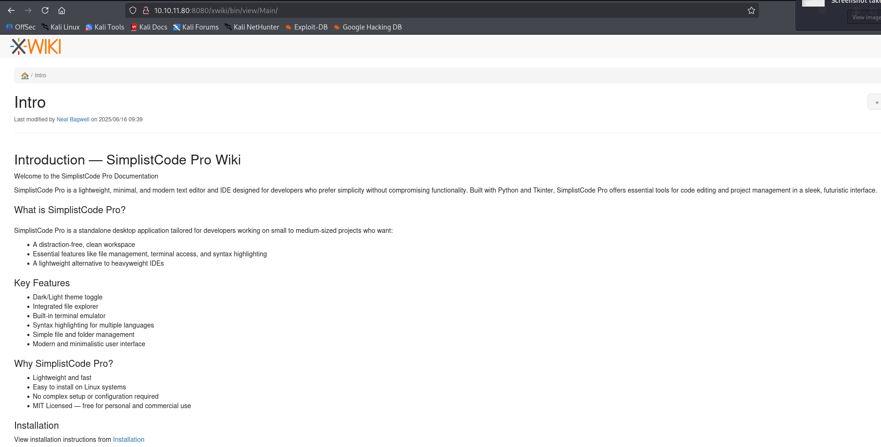Click the bullet A lightweight alternative to heavyweight IDEs
Image resolution: width=881 pixels, height=447 pixels.
click(x=98, y=263)
